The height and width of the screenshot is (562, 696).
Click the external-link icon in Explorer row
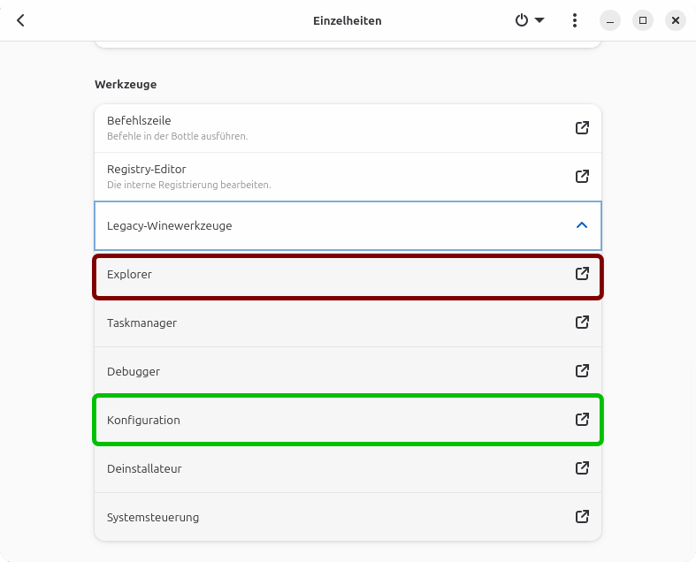pos(582,274)
